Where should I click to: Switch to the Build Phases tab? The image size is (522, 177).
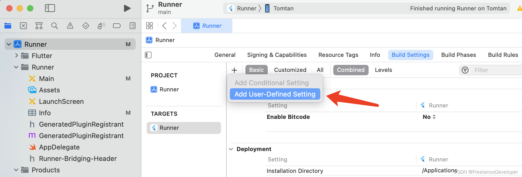click(459, 55)
